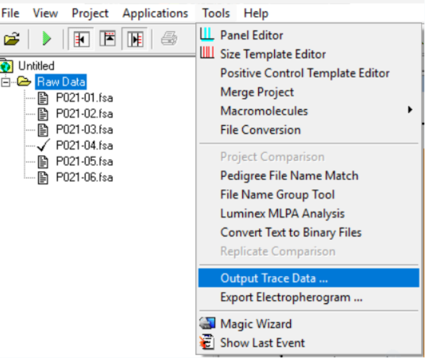Select the checked file P021-04.fsa
Image resolution: width=425 pixels, height=358 pixels.
pyautogui.click(x=84, y=146)
